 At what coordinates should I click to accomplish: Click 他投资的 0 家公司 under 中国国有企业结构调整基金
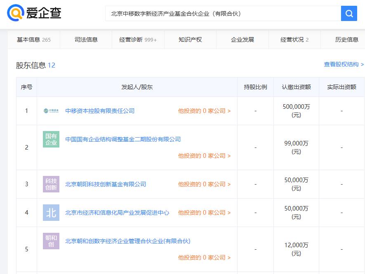coord(205,156)
